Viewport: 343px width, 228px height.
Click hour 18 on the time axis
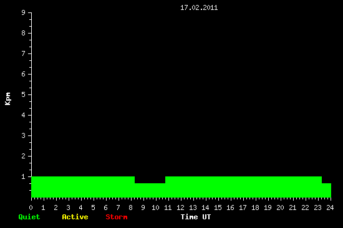pos(255,207)
